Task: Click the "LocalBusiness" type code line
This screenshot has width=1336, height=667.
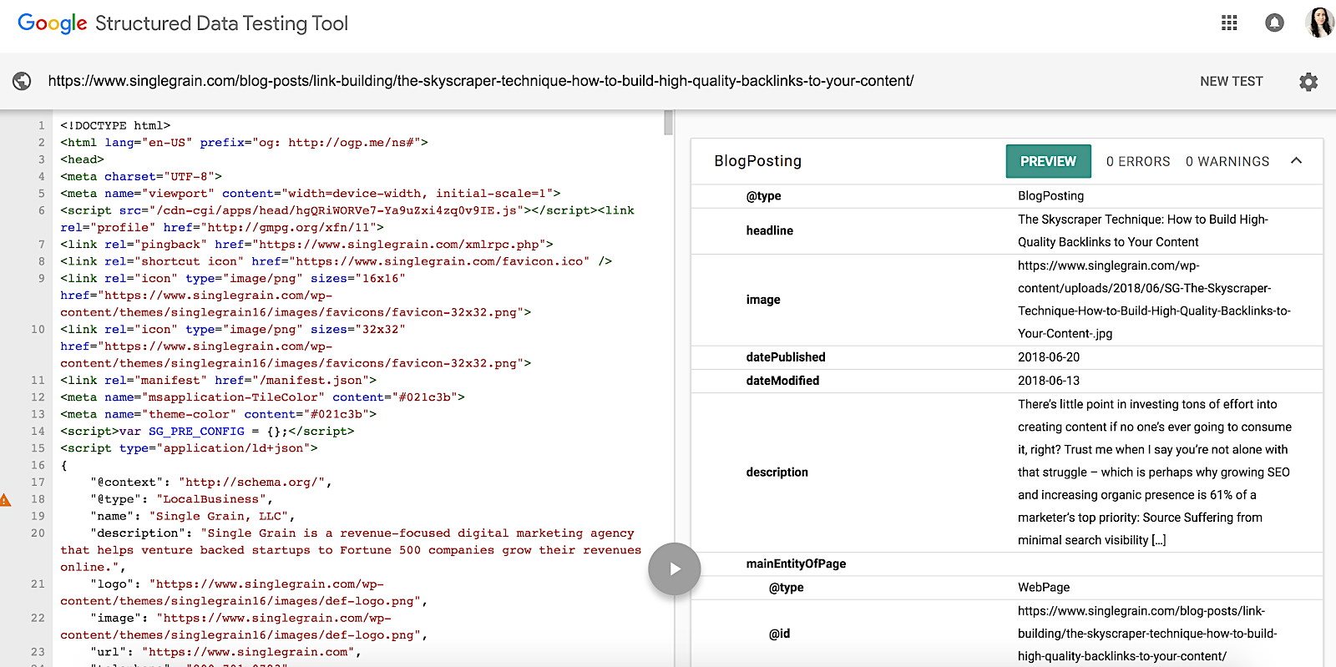Action: (x=182, y=499)
